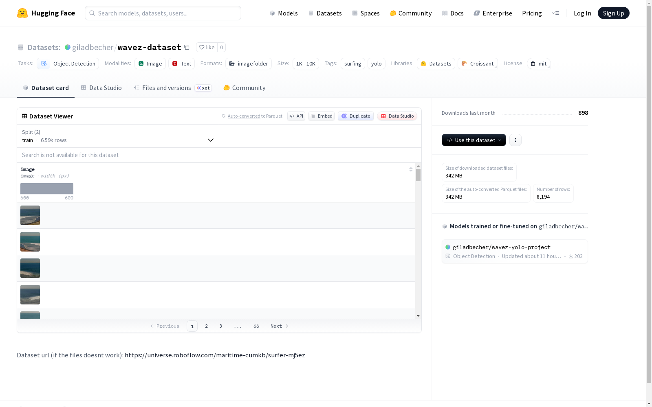Click the Embed button

coord(322,116)
